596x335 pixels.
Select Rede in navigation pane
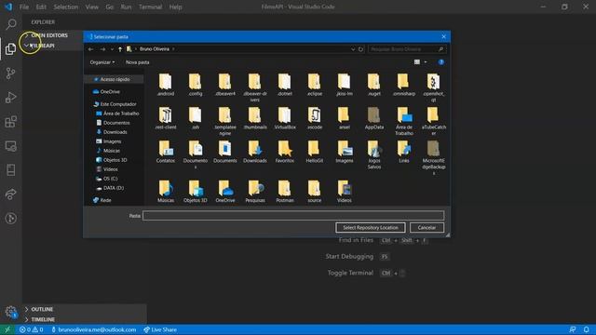tap(102, 200)
